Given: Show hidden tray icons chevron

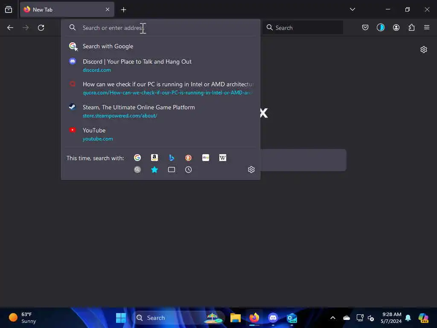Looking at the screenshot, I should coord(333,318).
